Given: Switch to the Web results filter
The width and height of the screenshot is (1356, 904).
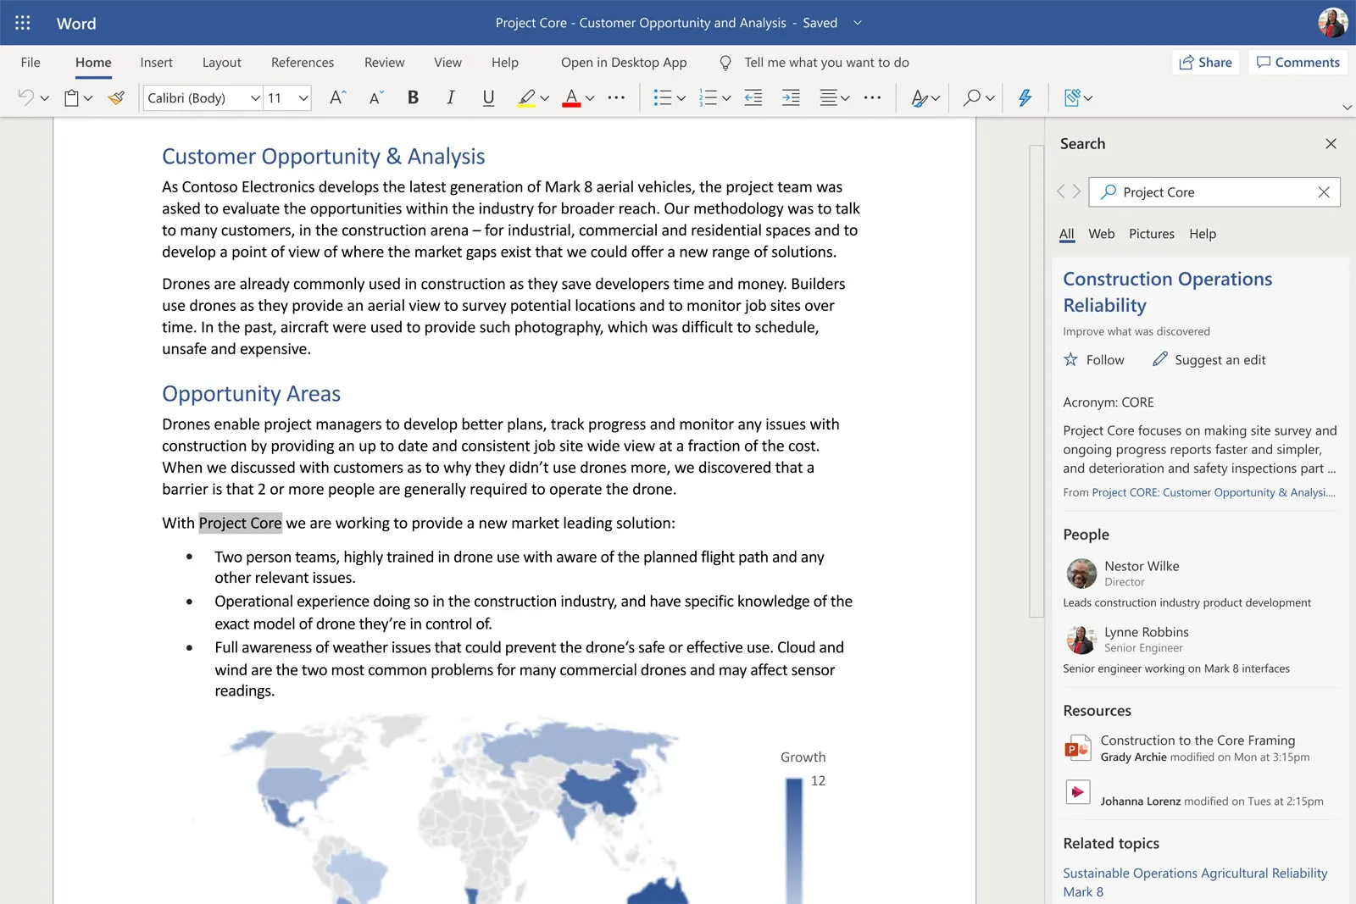Looking at the screenshot, I should (1102, 234).
